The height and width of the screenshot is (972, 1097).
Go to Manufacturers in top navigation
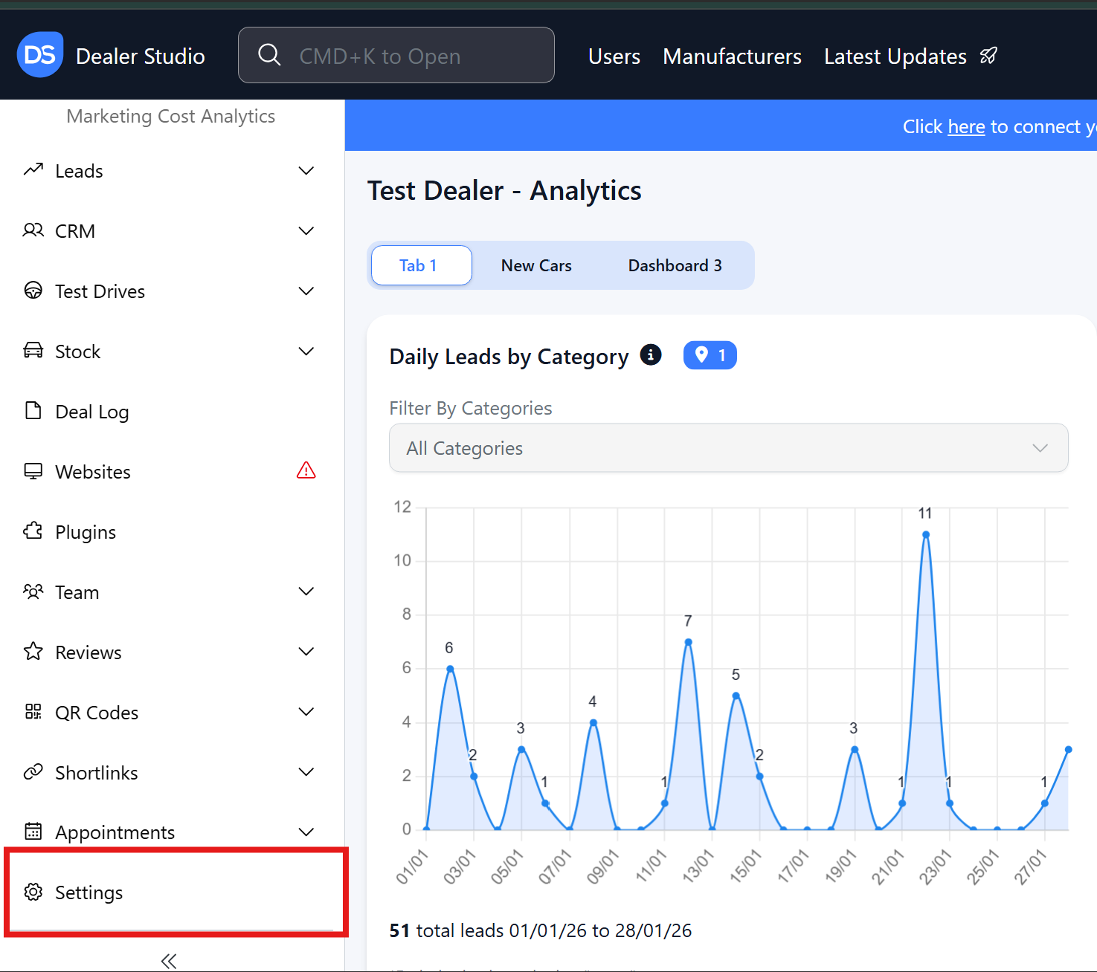click(x=732, y=56)
